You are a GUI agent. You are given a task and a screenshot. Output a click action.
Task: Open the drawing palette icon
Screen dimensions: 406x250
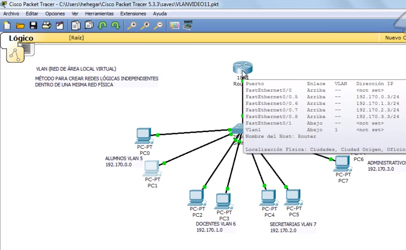pyautogui.click(x=174, y=25)
